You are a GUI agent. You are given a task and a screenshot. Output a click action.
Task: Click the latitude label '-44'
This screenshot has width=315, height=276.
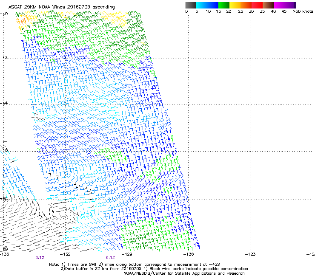click(x=4, y=103)
